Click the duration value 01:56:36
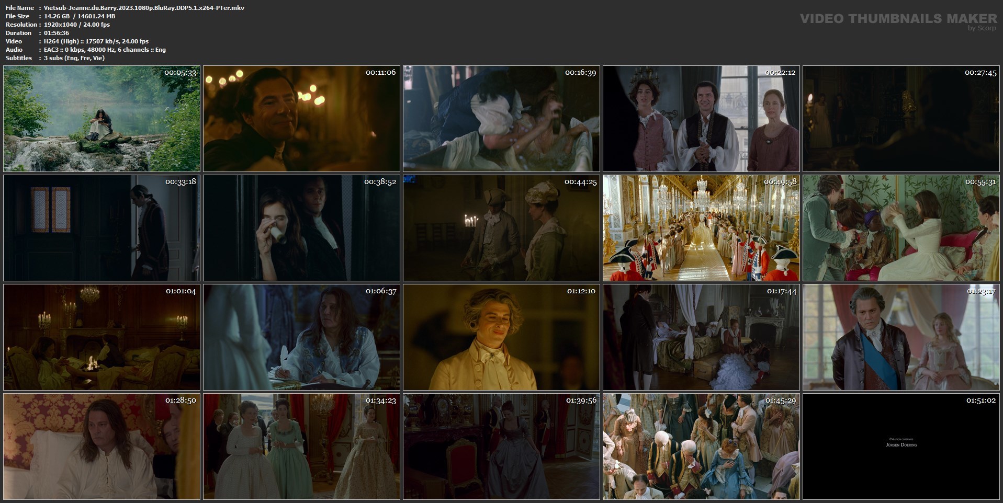The width and height of the screenshot is (1003, 503). 57,33
